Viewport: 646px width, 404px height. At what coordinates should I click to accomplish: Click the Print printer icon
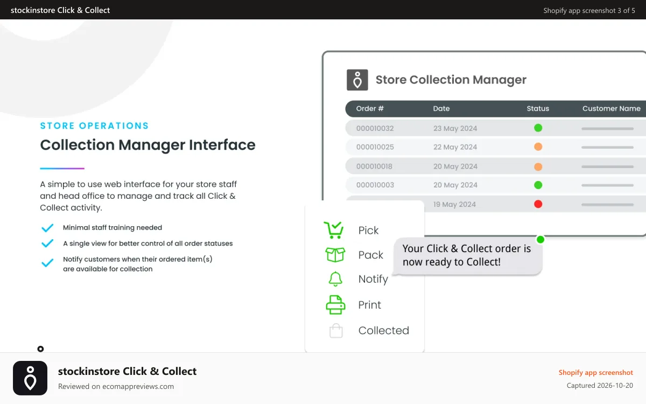point(335,305)
